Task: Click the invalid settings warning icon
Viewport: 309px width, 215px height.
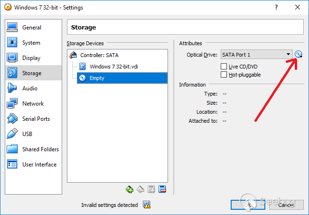Action: 147,205
